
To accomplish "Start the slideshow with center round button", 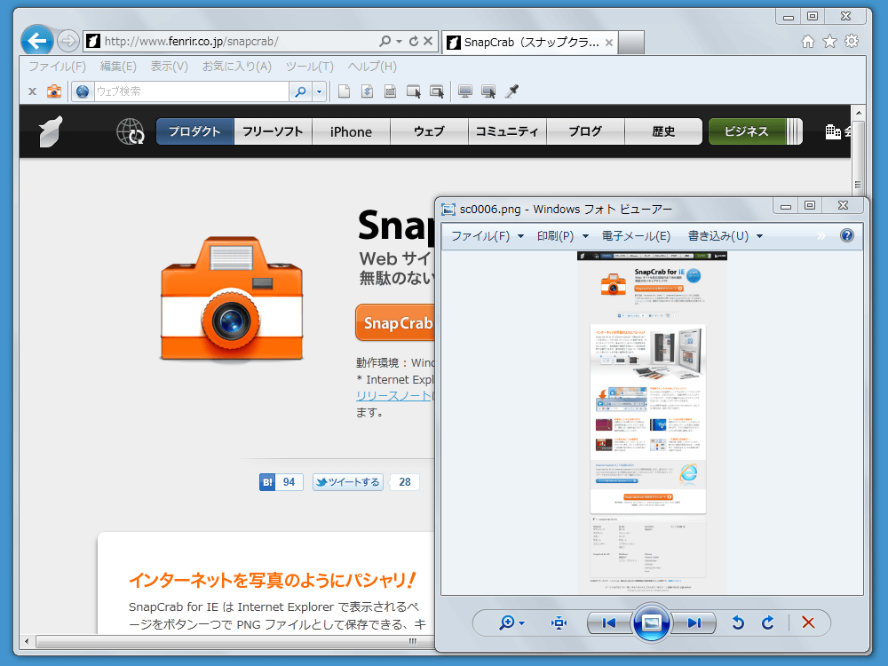I will click(x=652, y=623).
